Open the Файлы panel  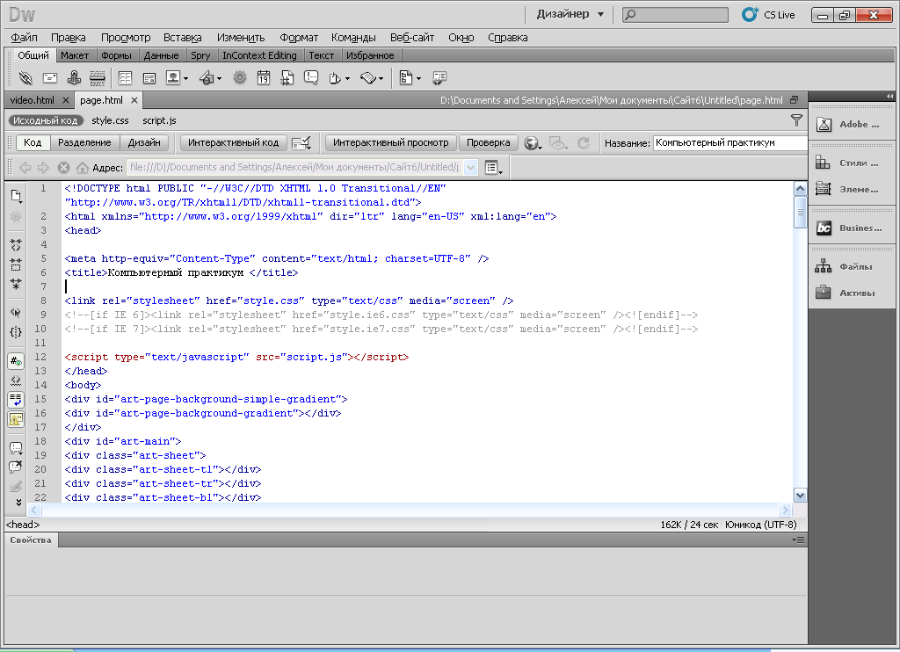(x=851, y=266)
